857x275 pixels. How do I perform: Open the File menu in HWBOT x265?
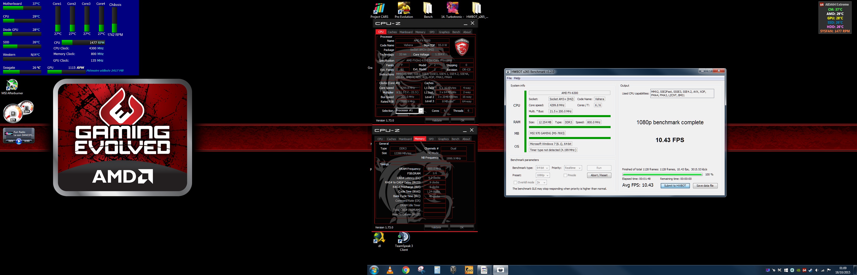coord(509,78)
